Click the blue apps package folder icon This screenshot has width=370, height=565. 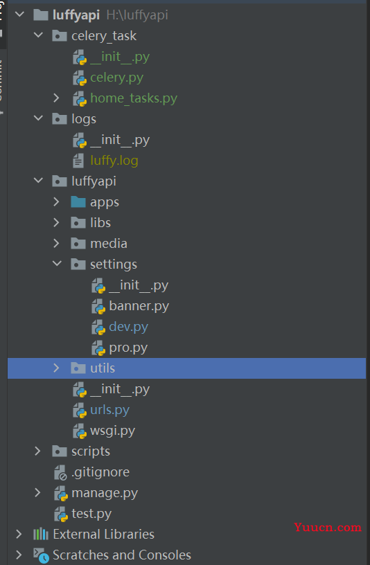point(78,202)
